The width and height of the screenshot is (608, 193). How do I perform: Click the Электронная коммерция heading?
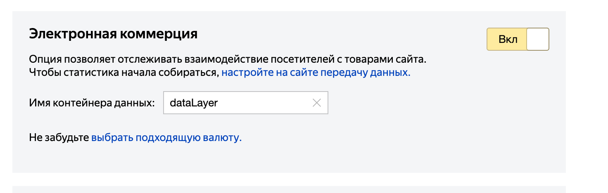(x=113, y=34)
